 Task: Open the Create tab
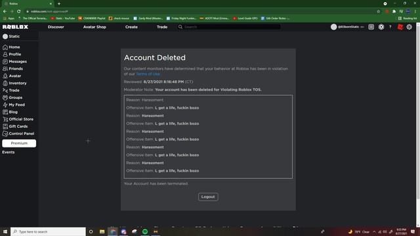point(131,27)
